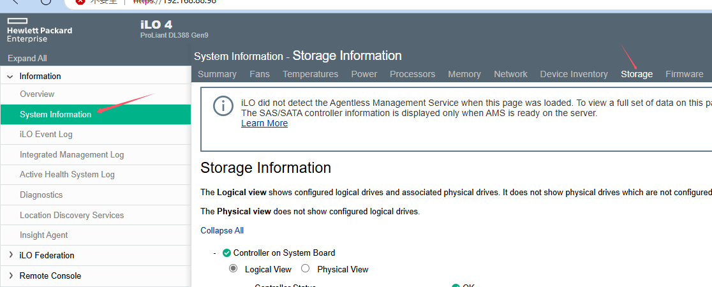
Task: Expand the iLO Federation section
Action: [11, 255]
